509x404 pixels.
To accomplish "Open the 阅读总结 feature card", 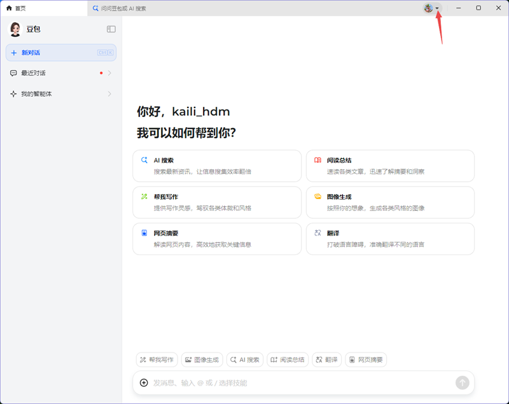I will [x=389, y=164].
